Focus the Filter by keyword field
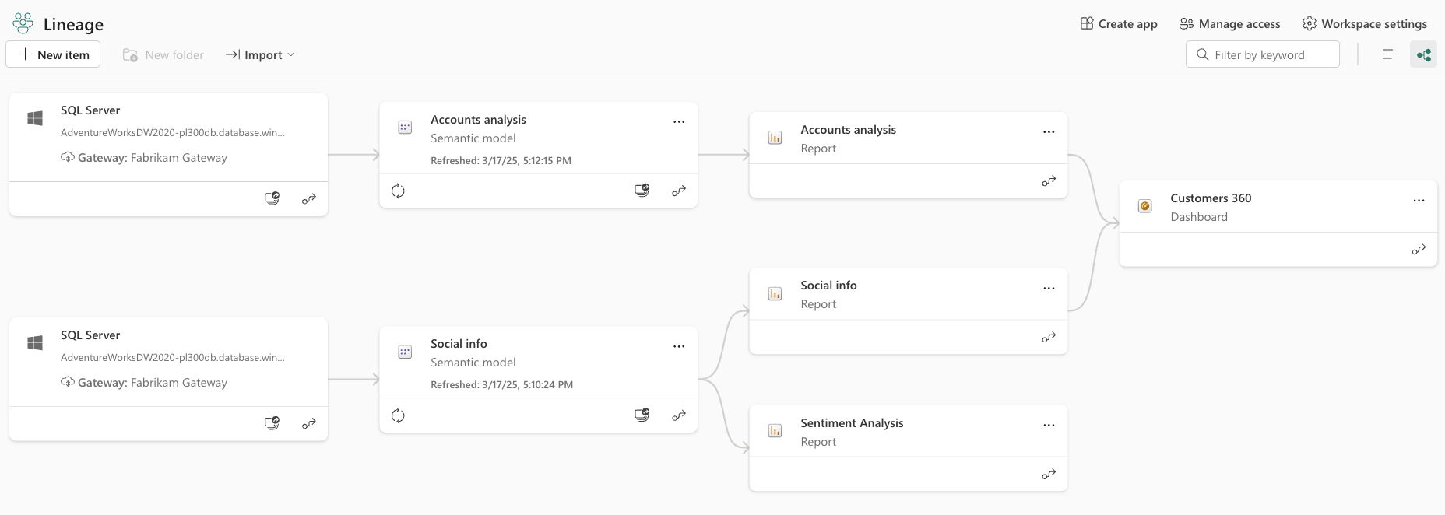The image size is (1445, 515). 1271,54
